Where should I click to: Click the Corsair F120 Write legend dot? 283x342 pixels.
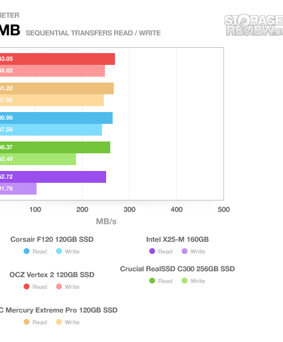(59, 251)
